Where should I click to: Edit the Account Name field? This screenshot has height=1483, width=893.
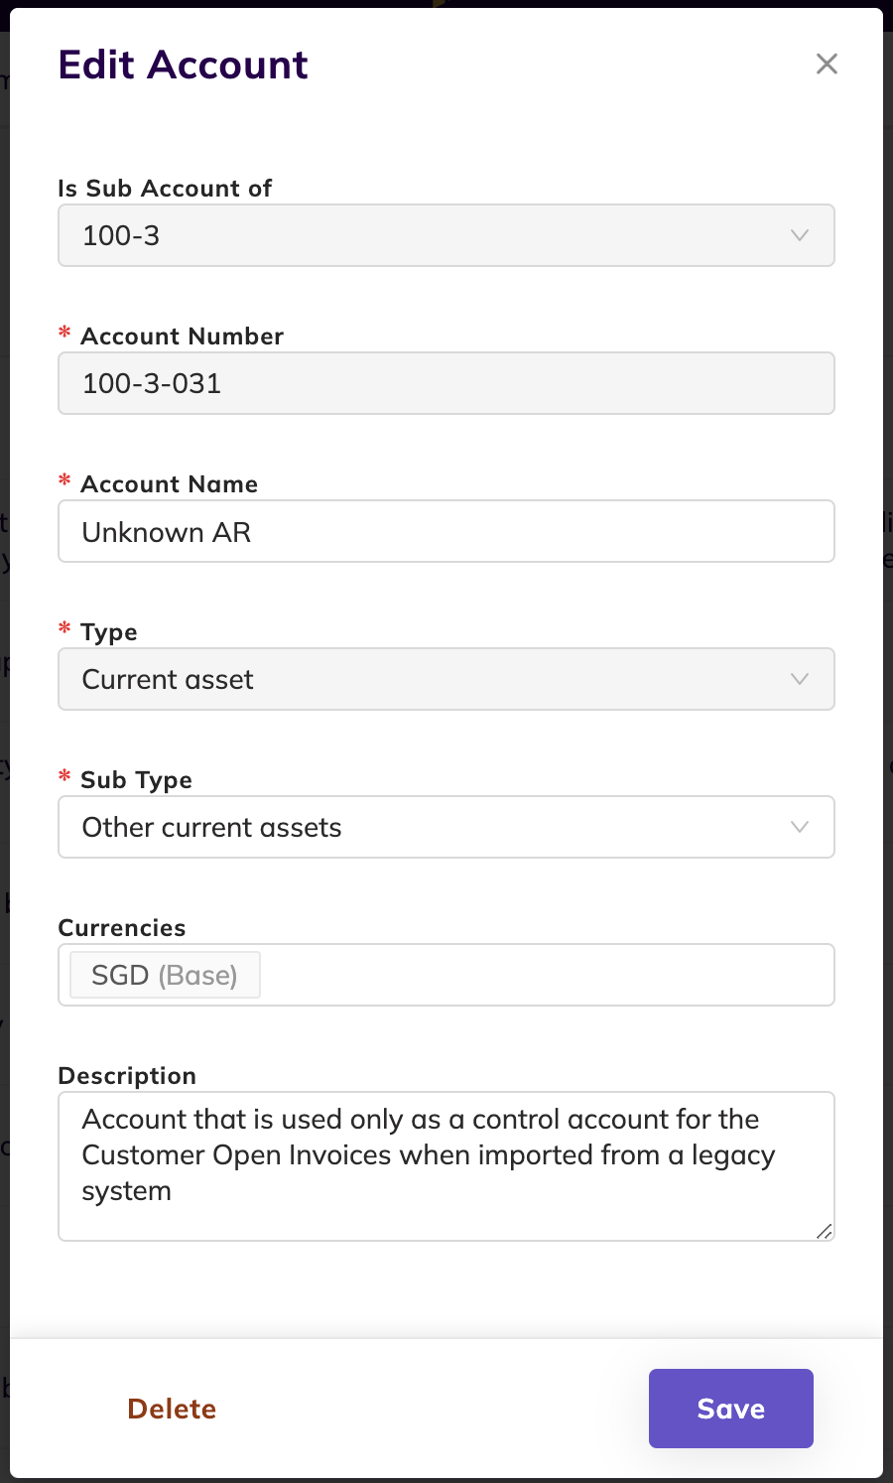446,531
